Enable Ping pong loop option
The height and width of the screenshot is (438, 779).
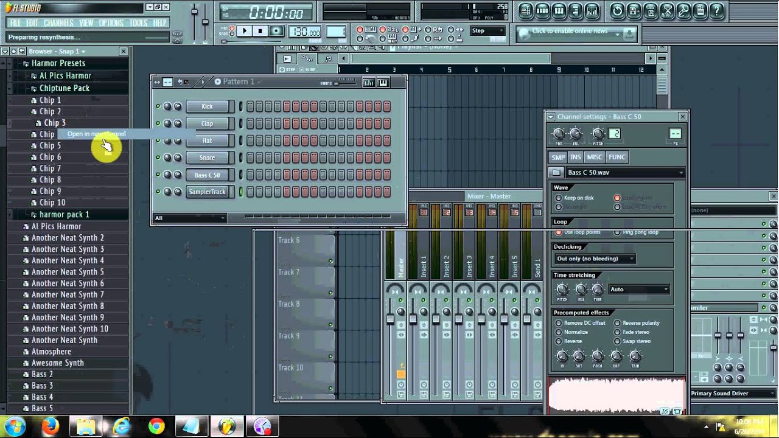click(x=617, y=232)
